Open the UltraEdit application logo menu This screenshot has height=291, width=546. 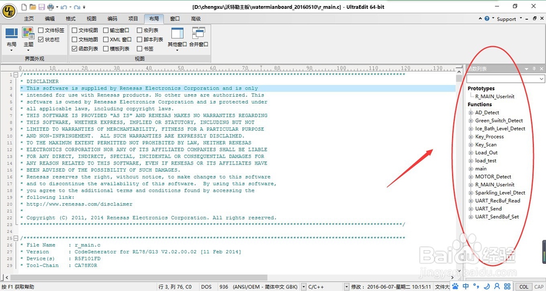tap(9, 11)
